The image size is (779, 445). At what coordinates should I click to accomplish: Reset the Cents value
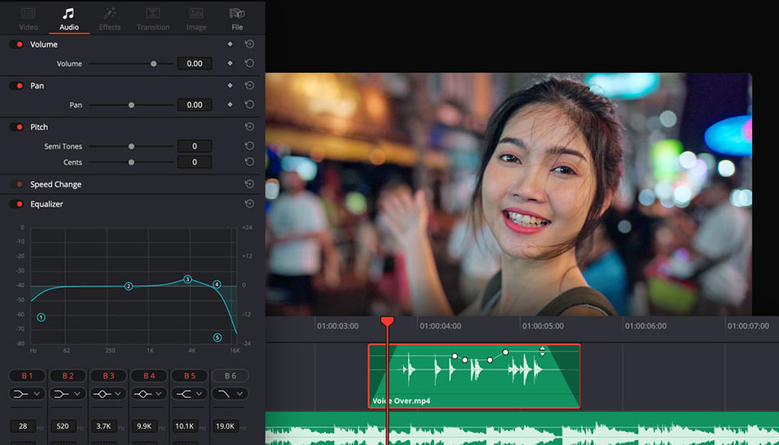tap(250, 162)
